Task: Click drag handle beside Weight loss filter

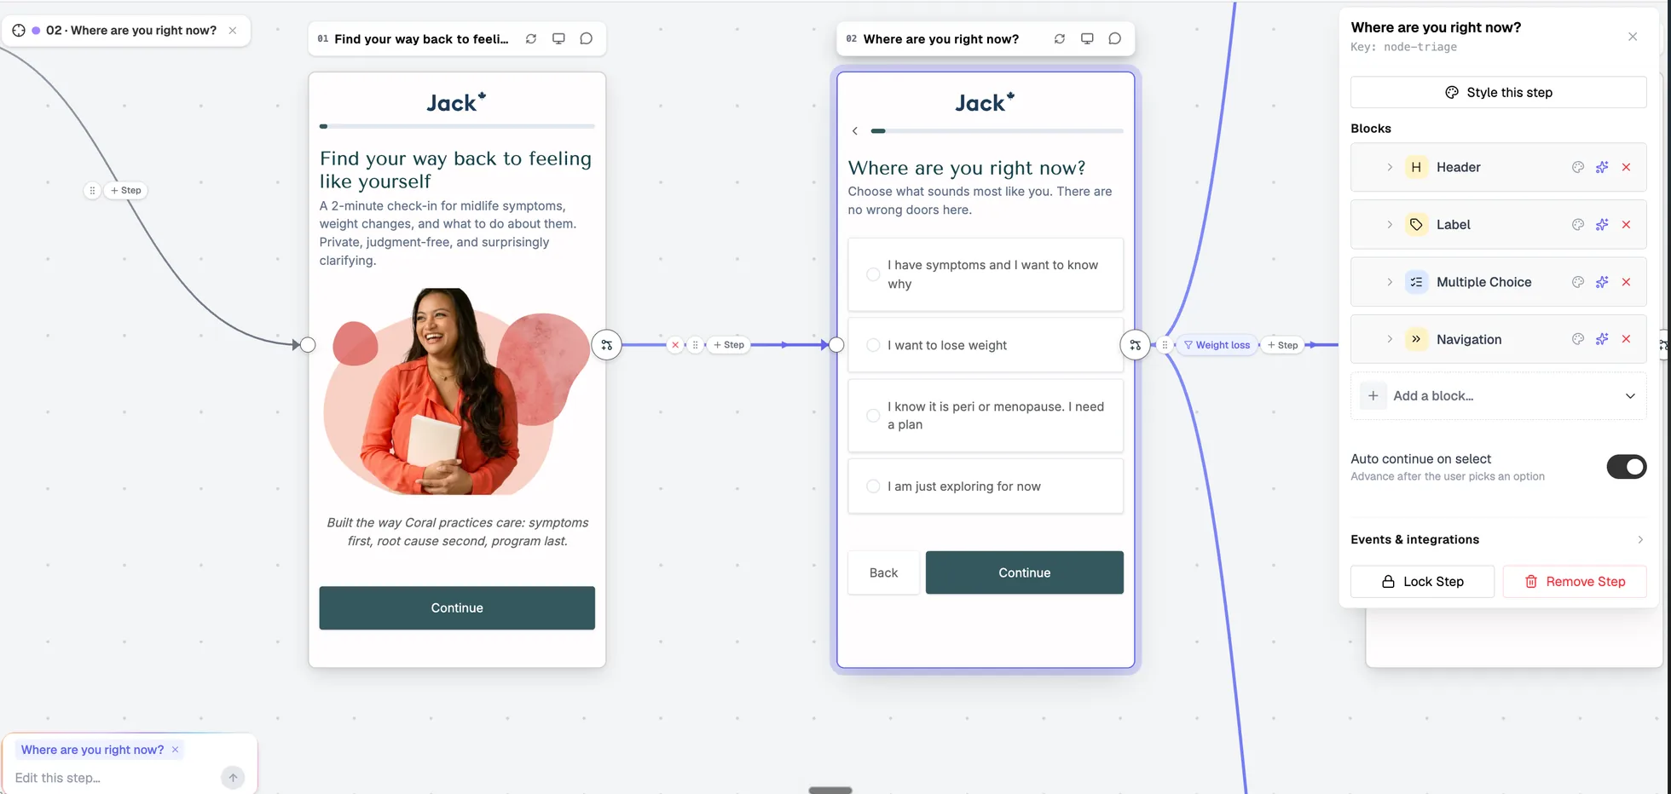Action: (1165, 345)
